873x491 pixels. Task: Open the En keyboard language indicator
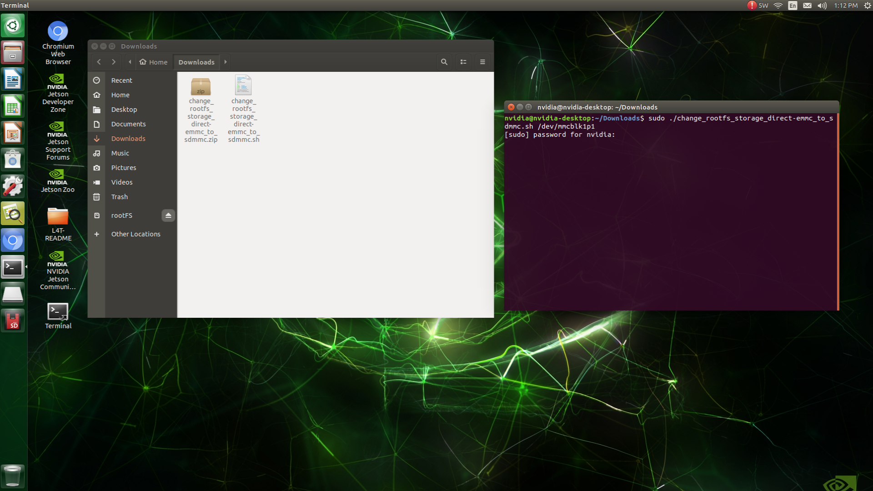(793, 5)
